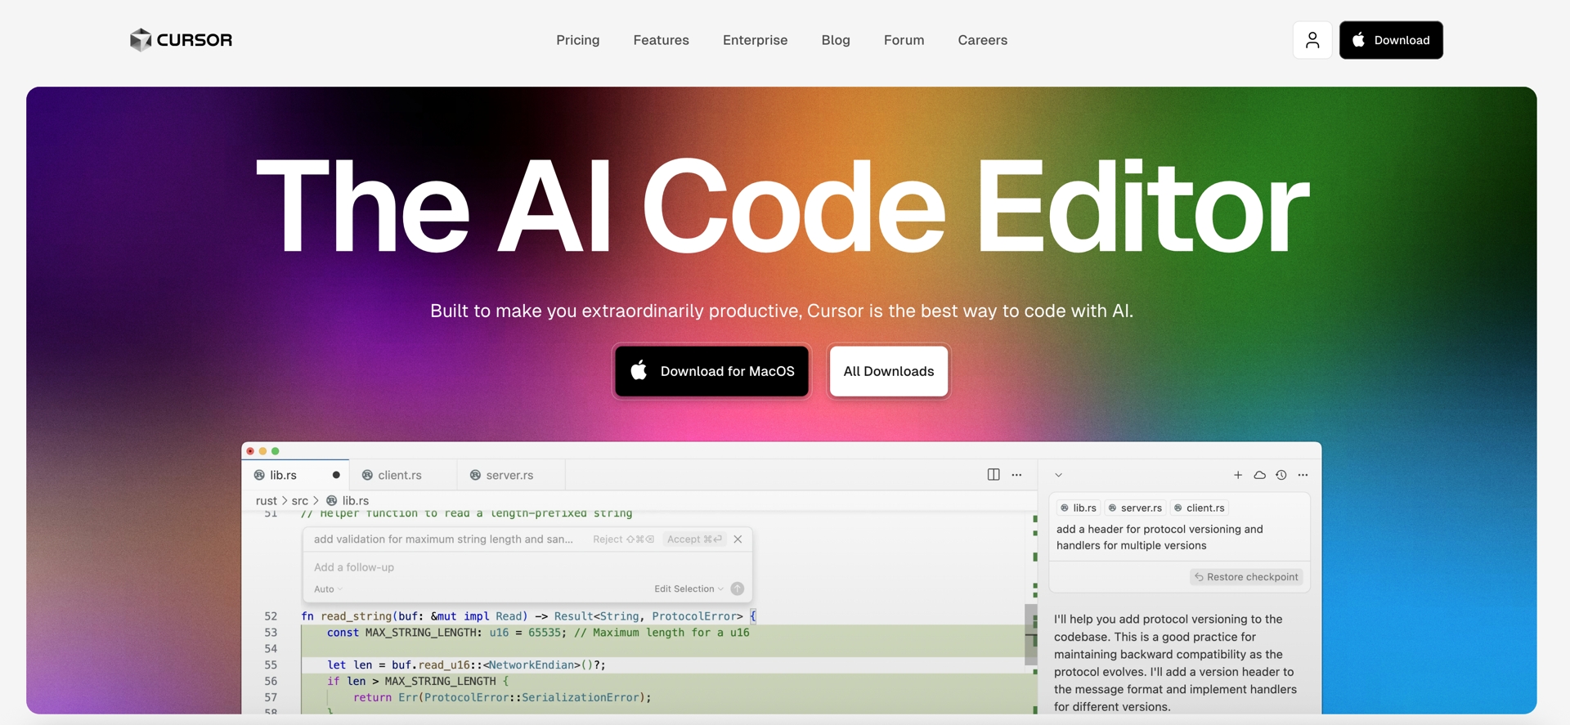Image resolution: width=1570 pixels, height=725 pixels.
Task: Click the unsaved dot on the lib.rs tab
Action: tap(336, 475)
